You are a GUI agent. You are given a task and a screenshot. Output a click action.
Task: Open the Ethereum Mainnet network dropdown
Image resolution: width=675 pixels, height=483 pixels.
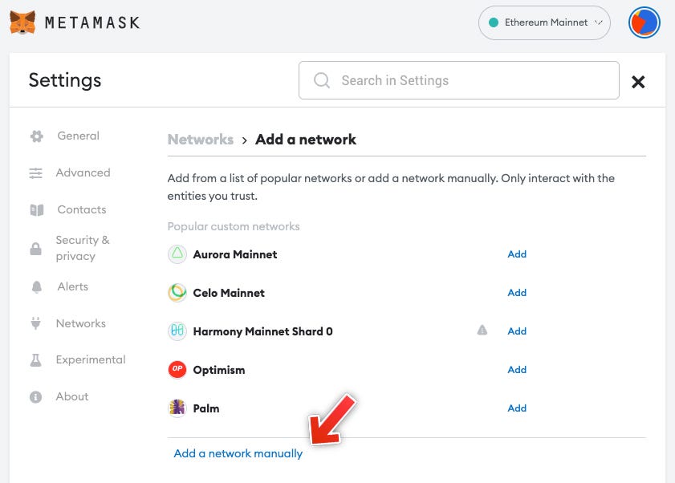tap(544, 22)
